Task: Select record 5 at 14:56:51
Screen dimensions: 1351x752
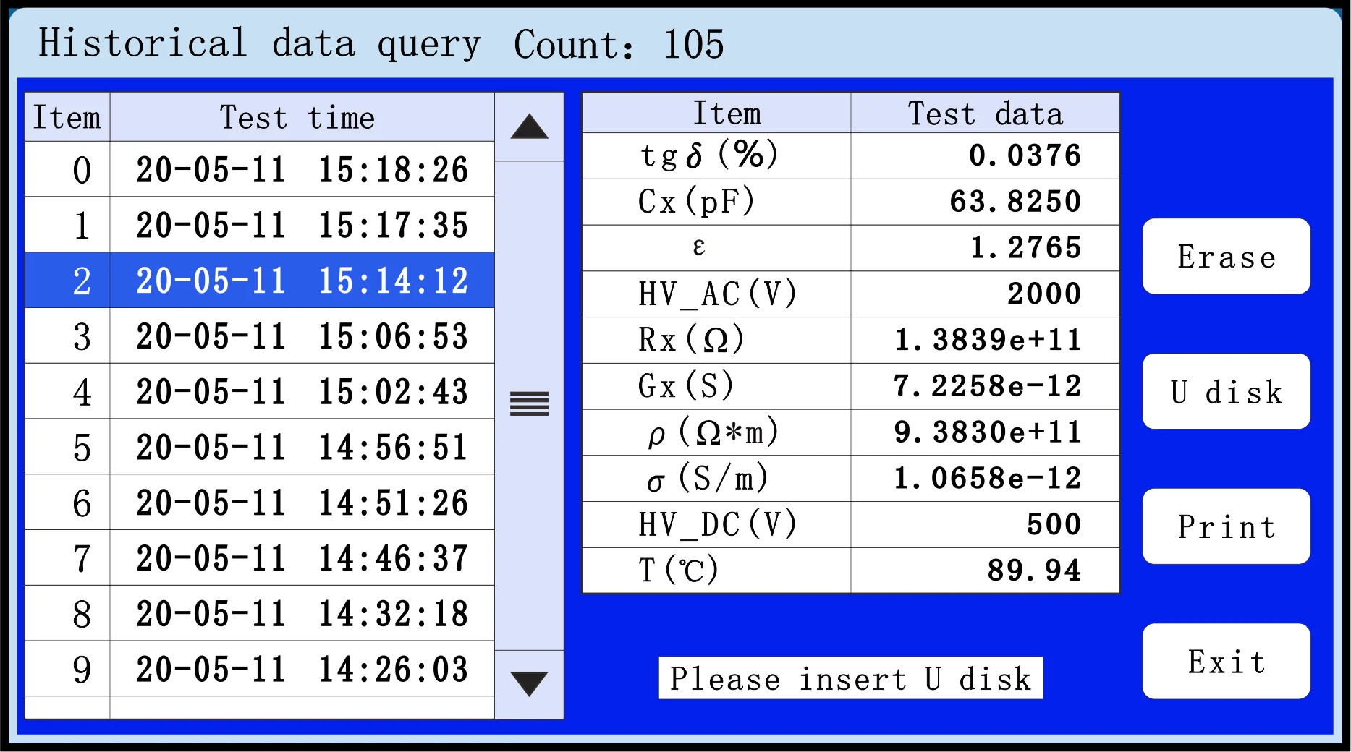Action: 260,447
